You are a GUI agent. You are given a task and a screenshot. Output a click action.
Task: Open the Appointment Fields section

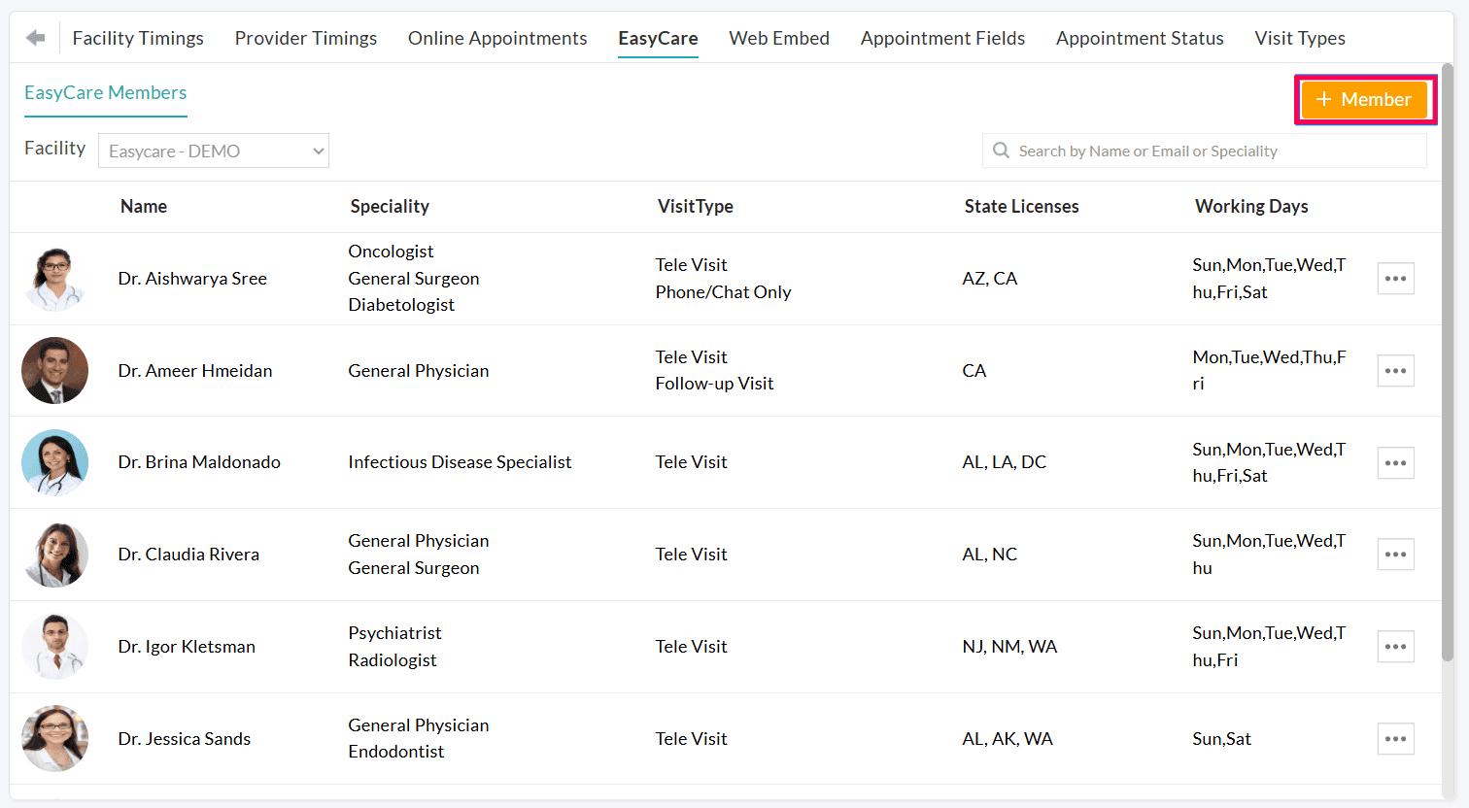pos(942,38)
